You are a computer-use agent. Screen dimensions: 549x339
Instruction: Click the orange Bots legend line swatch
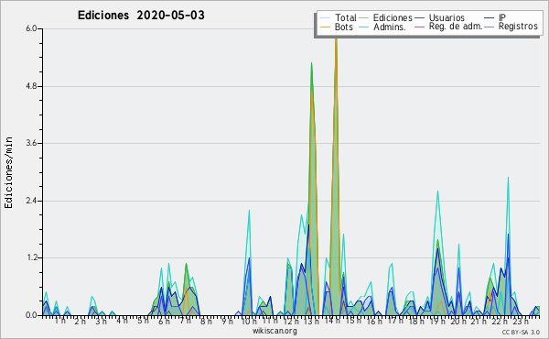click(x=325, y=27)
